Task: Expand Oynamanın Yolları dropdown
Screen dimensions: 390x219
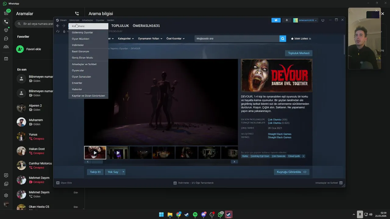Action: [x=150, y=39]
